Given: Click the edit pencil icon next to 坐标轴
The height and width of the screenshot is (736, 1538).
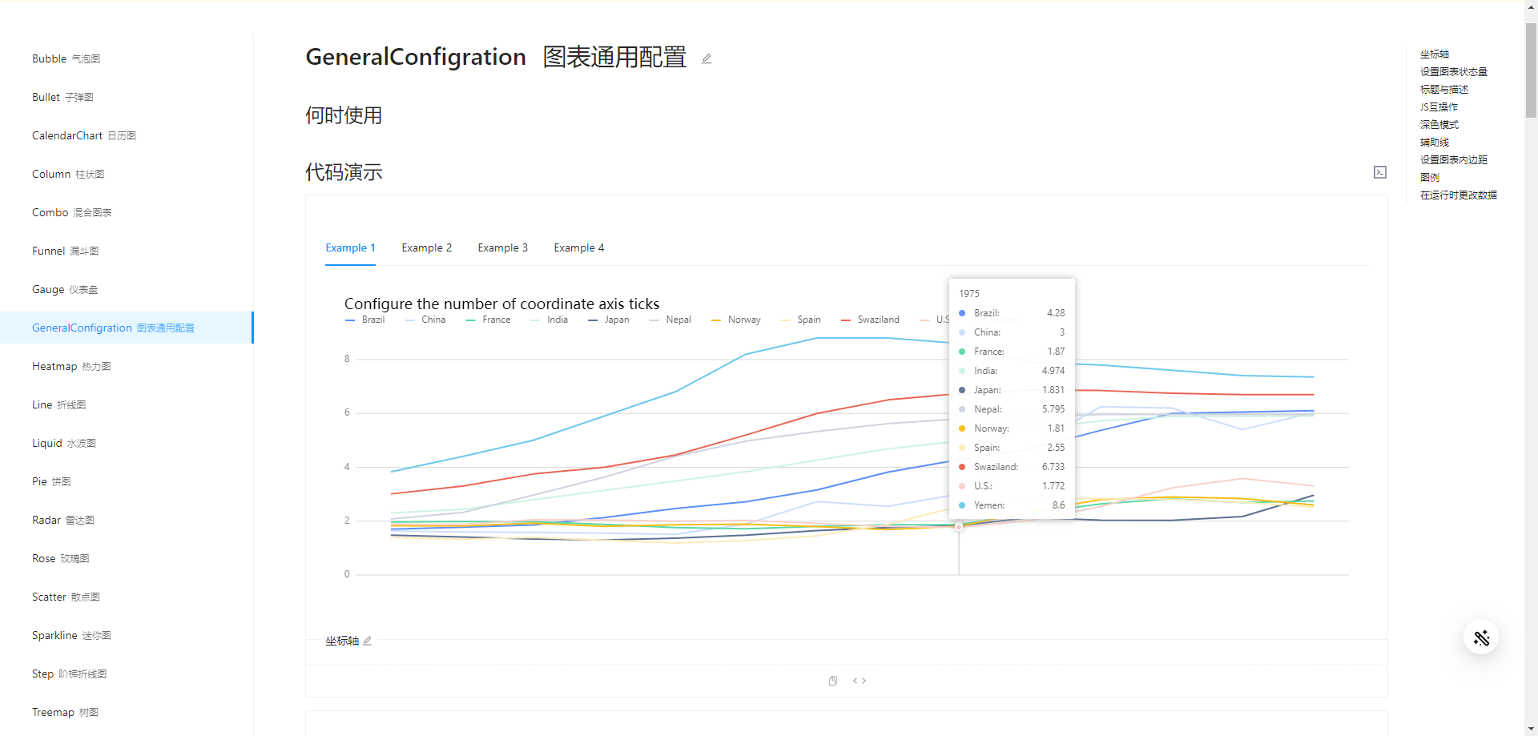Looking at the screenshot, I should (x=368, y=641).
